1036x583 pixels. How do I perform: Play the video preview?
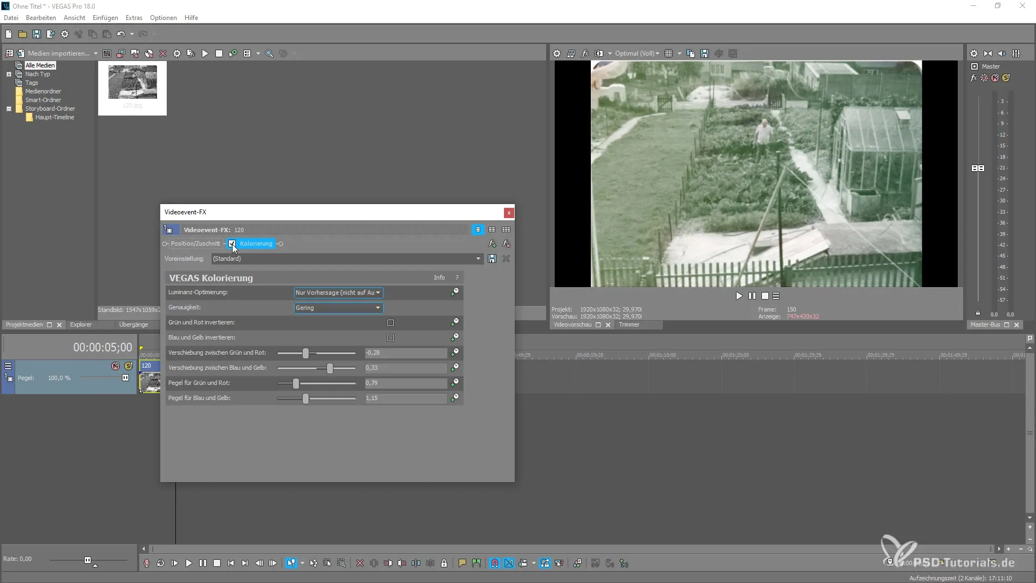[739, 296]
